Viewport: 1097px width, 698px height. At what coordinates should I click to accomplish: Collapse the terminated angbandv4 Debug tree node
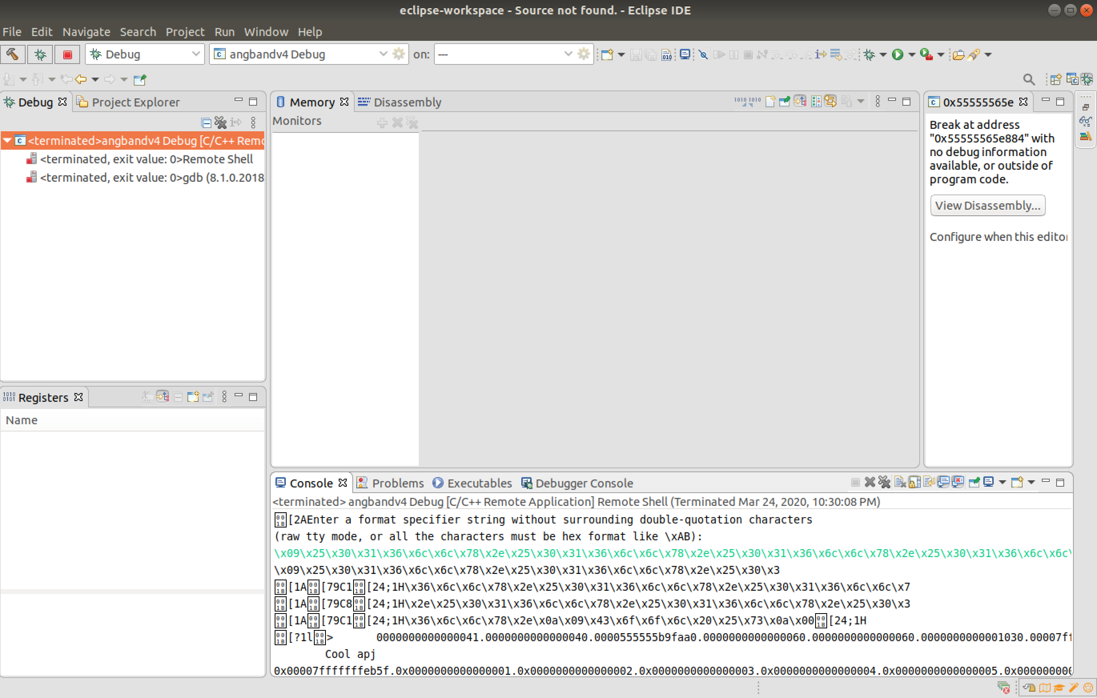point(8,141)
